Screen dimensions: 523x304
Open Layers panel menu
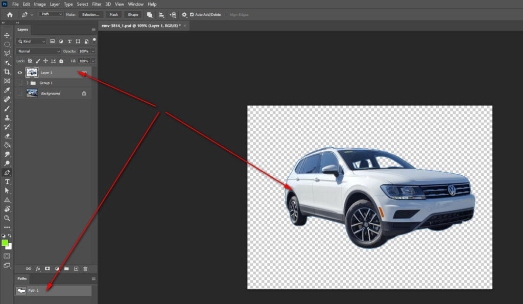93,30
